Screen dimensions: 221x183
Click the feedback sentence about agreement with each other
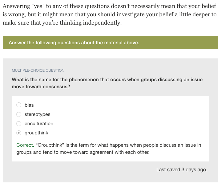pos(109,149)
